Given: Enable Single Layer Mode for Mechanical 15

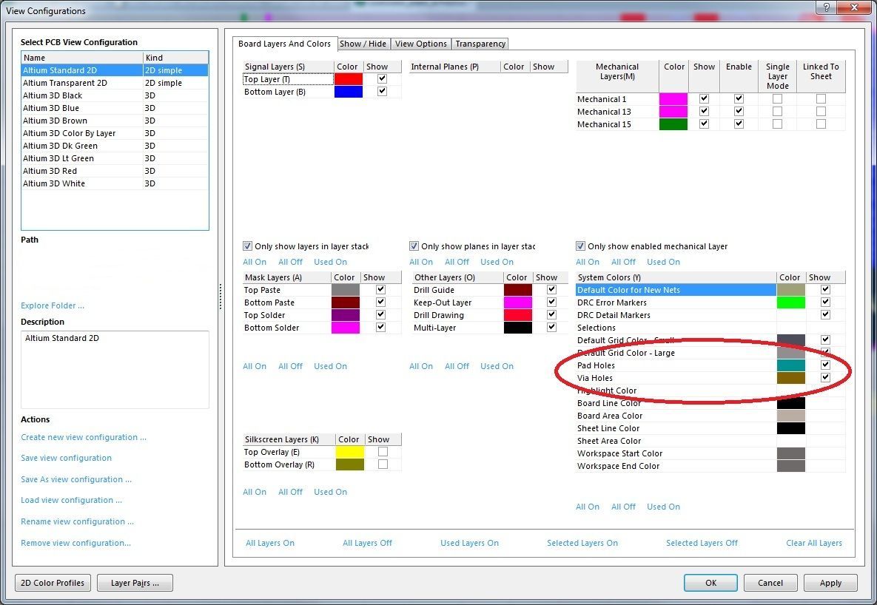Looking at the screenshot, I should (777, 124).
